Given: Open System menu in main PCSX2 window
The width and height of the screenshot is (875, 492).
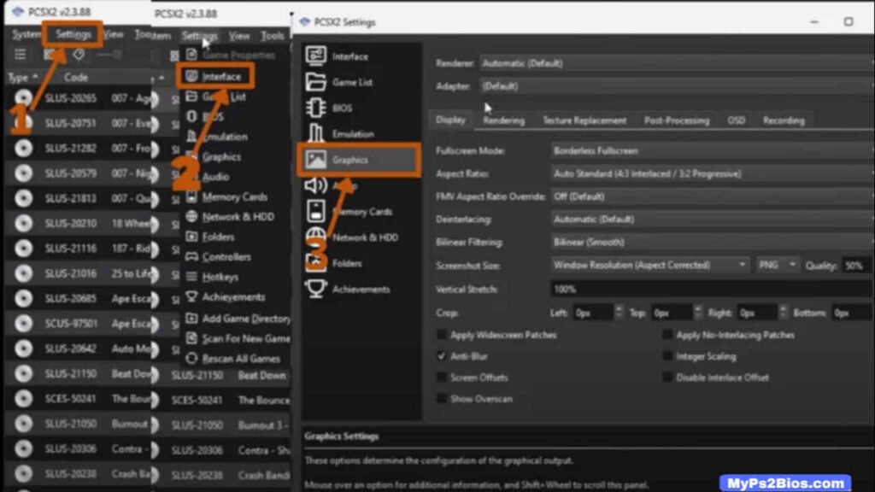Looking at the screenshot, I should tap(26, 34).
